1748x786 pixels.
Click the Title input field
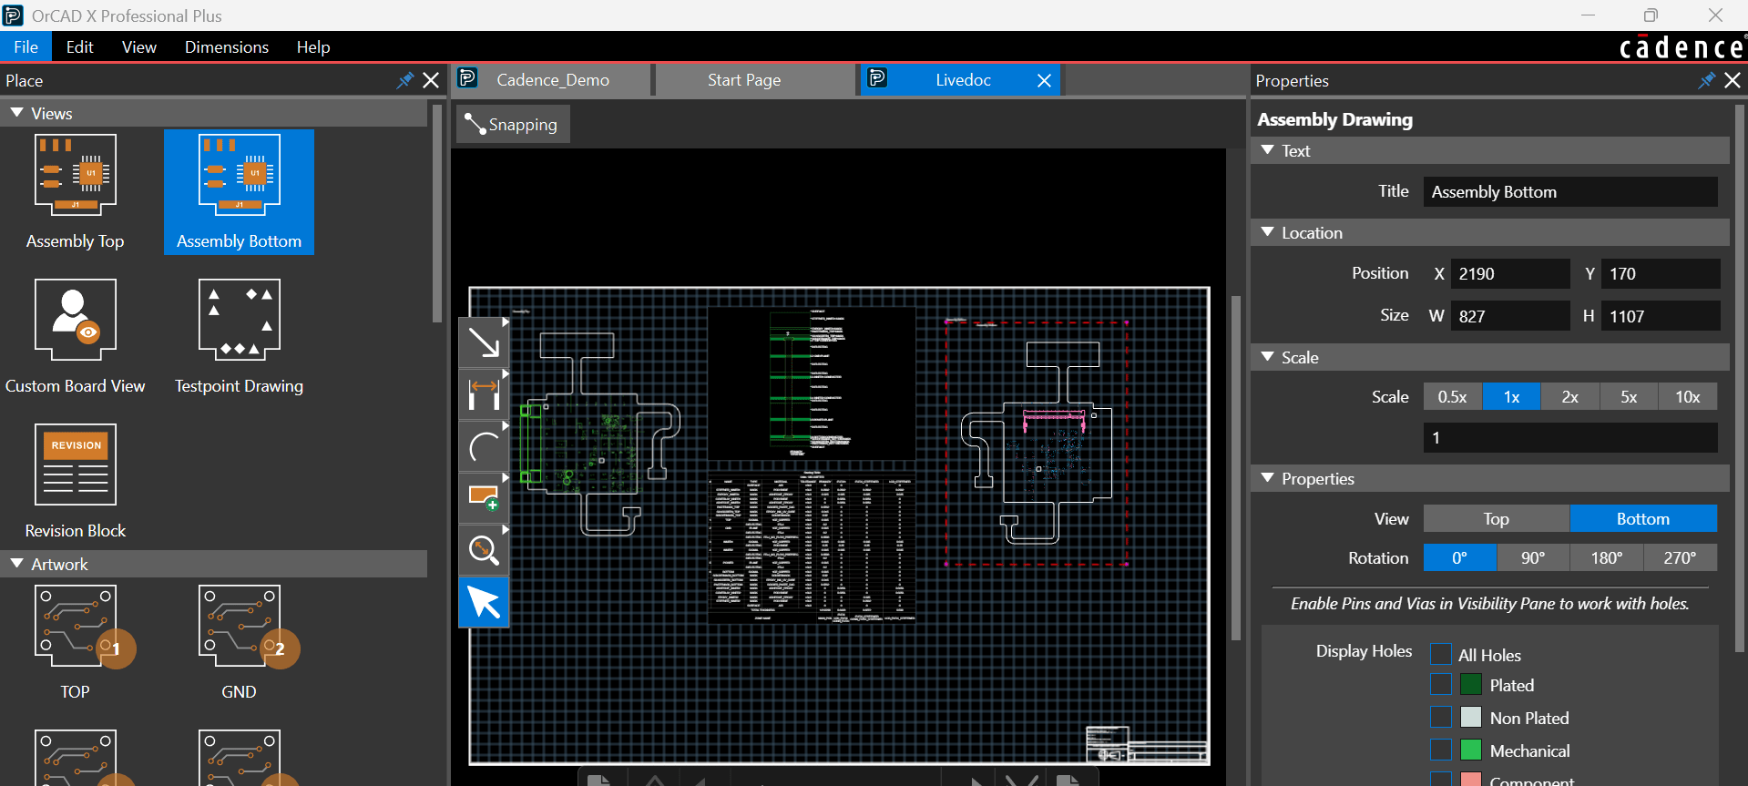coord(1570,191)
